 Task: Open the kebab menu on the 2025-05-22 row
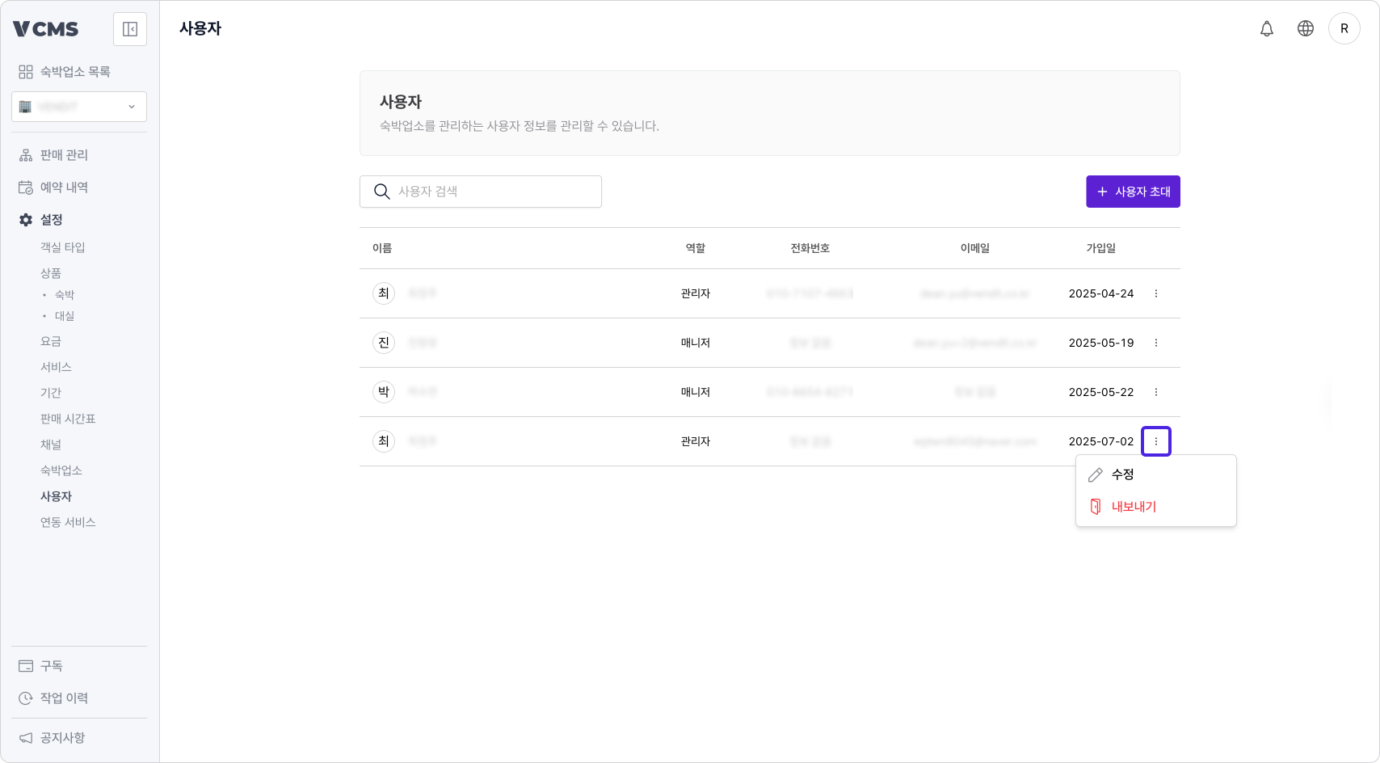tap(1155, 392)
